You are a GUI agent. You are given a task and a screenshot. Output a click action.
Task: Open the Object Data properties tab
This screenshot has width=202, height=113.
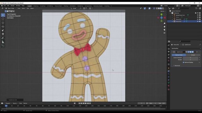click(169, 83)
